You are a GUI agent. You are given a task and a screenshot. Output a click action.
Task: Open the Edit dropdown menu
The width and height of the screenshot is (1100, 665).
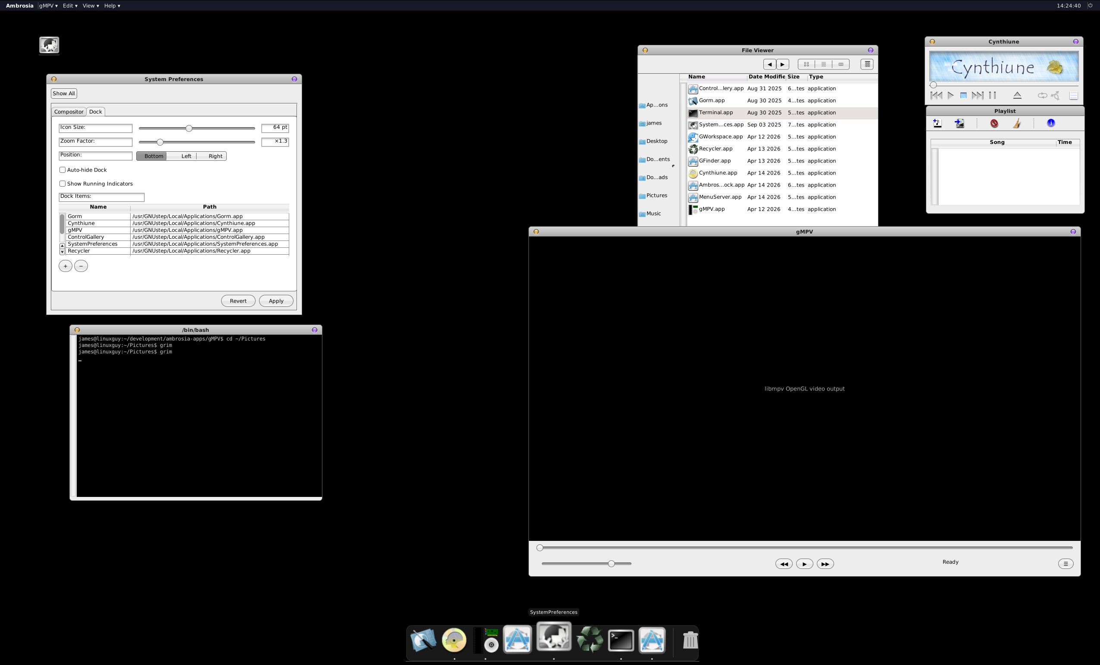pyautogui.click(x=70, y=6)
